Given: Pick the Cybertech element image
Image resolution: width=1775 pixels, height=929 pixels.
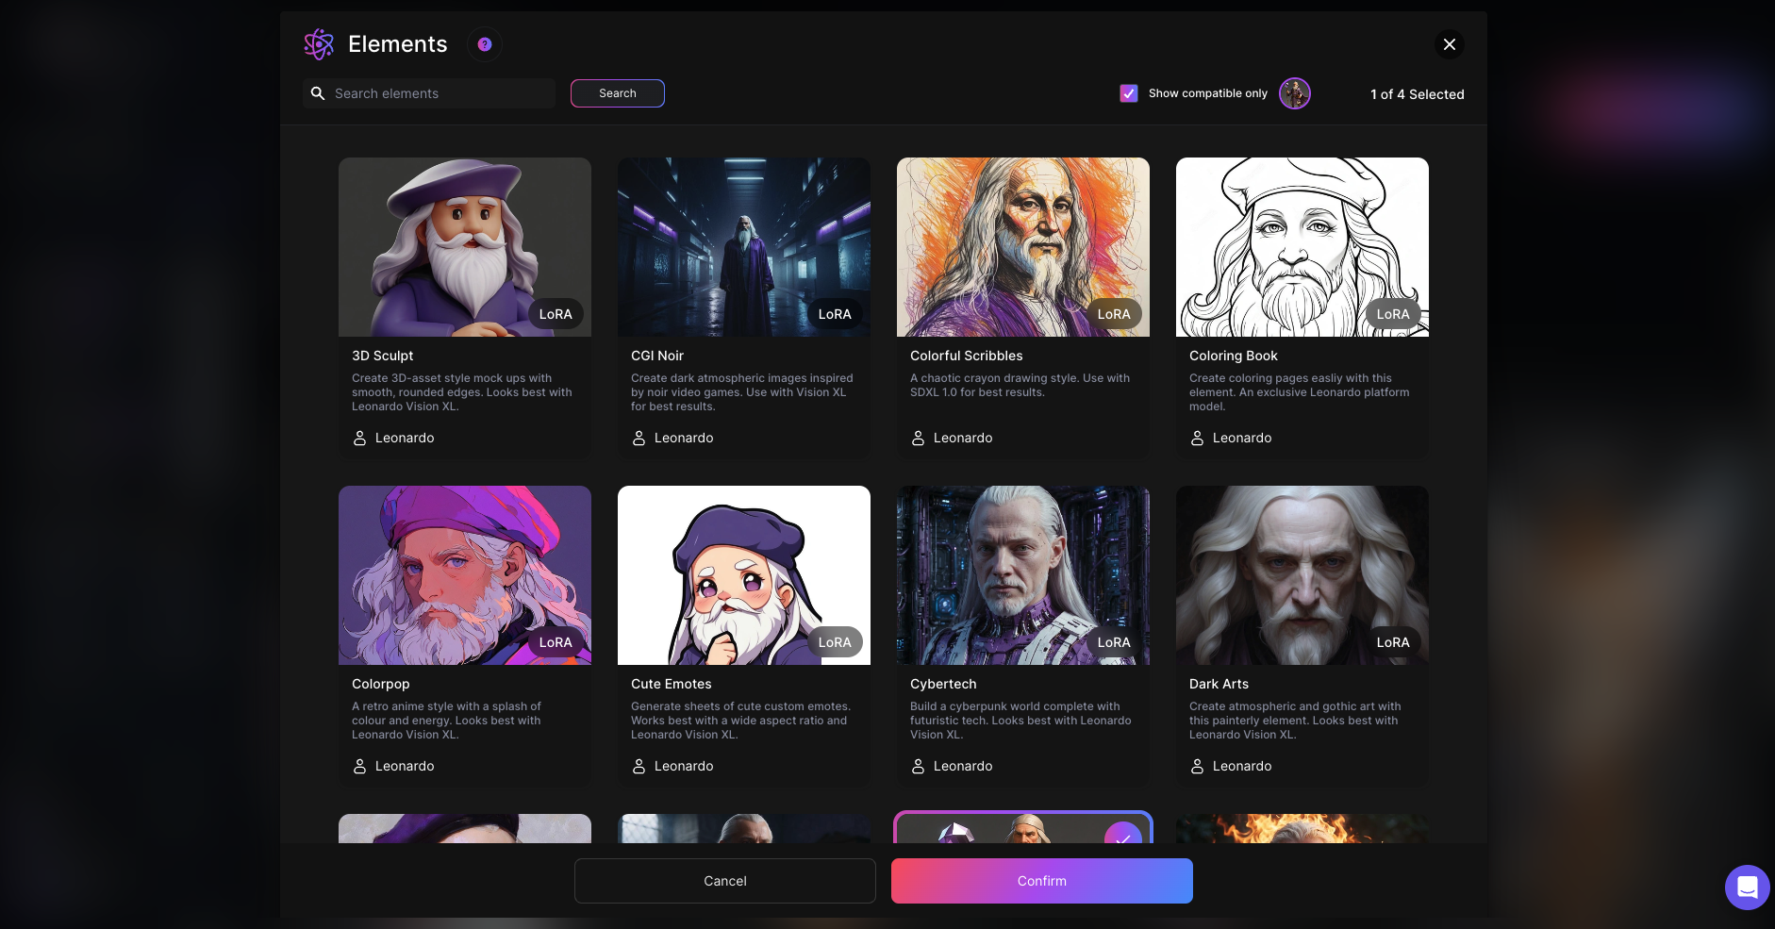Looking at the screenshot, I should tap(1022, 575).
